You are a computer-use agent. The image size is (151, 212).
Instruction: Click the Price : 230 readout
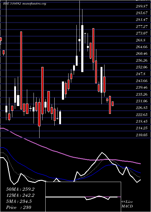coord(19,207)
